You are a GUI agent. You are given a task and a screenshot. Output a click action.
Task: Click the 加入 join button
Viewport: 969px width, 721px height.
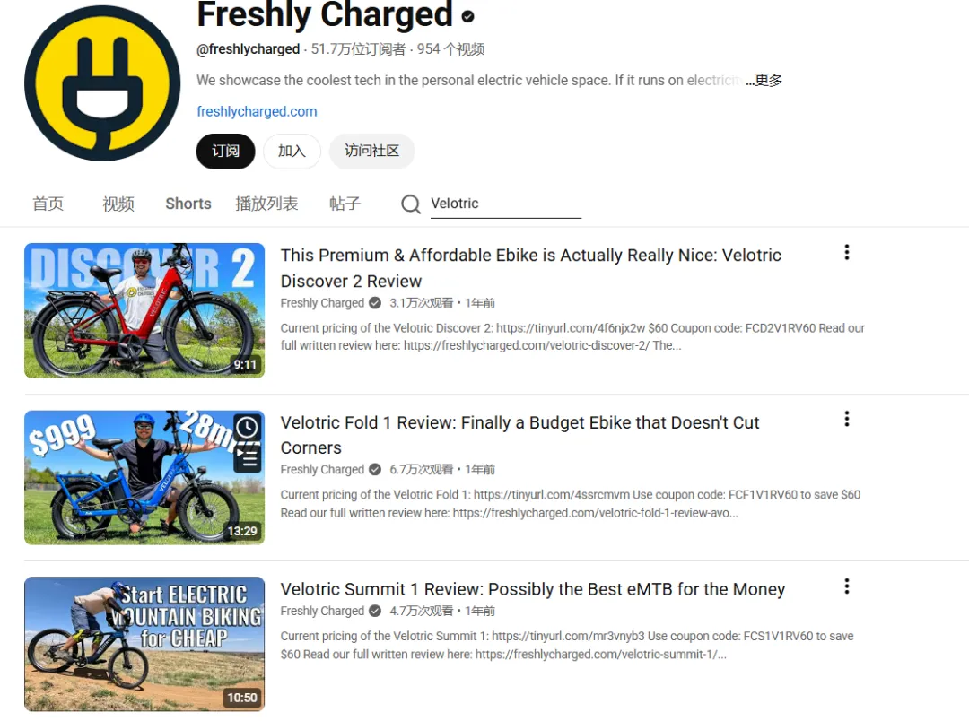(292, 152)
